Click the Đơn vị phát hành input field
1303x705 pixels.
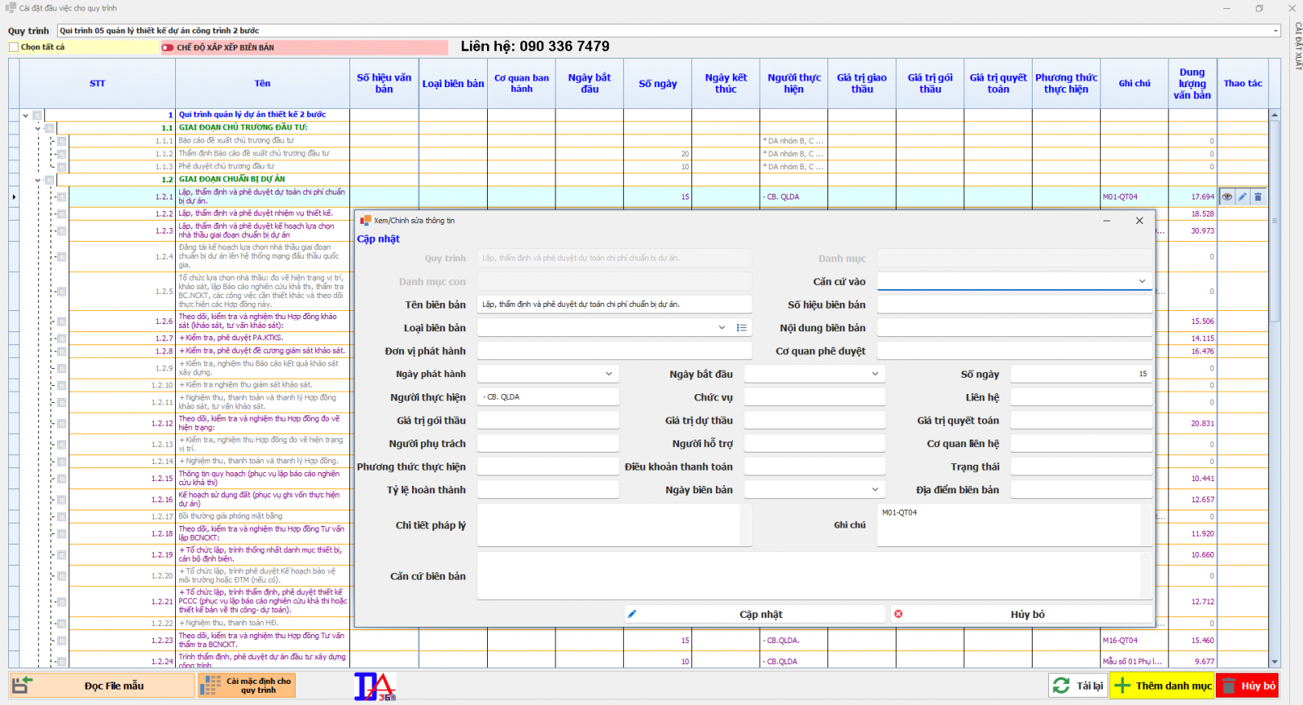615,352
